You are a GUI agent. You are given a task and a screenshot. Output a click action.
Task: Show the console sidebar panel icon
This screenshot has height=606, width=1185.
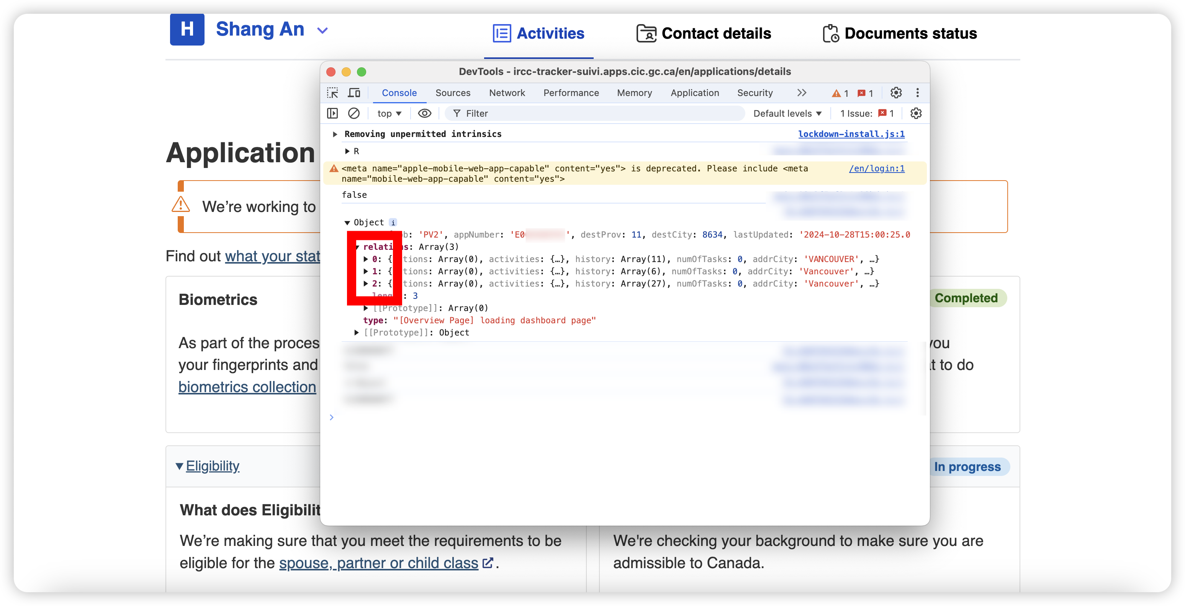(x=332, y=113)
